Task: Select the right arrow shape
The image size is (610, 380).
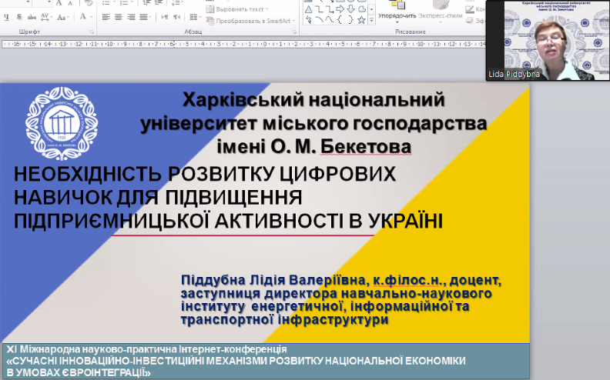Action: click(x=340, y=9)
